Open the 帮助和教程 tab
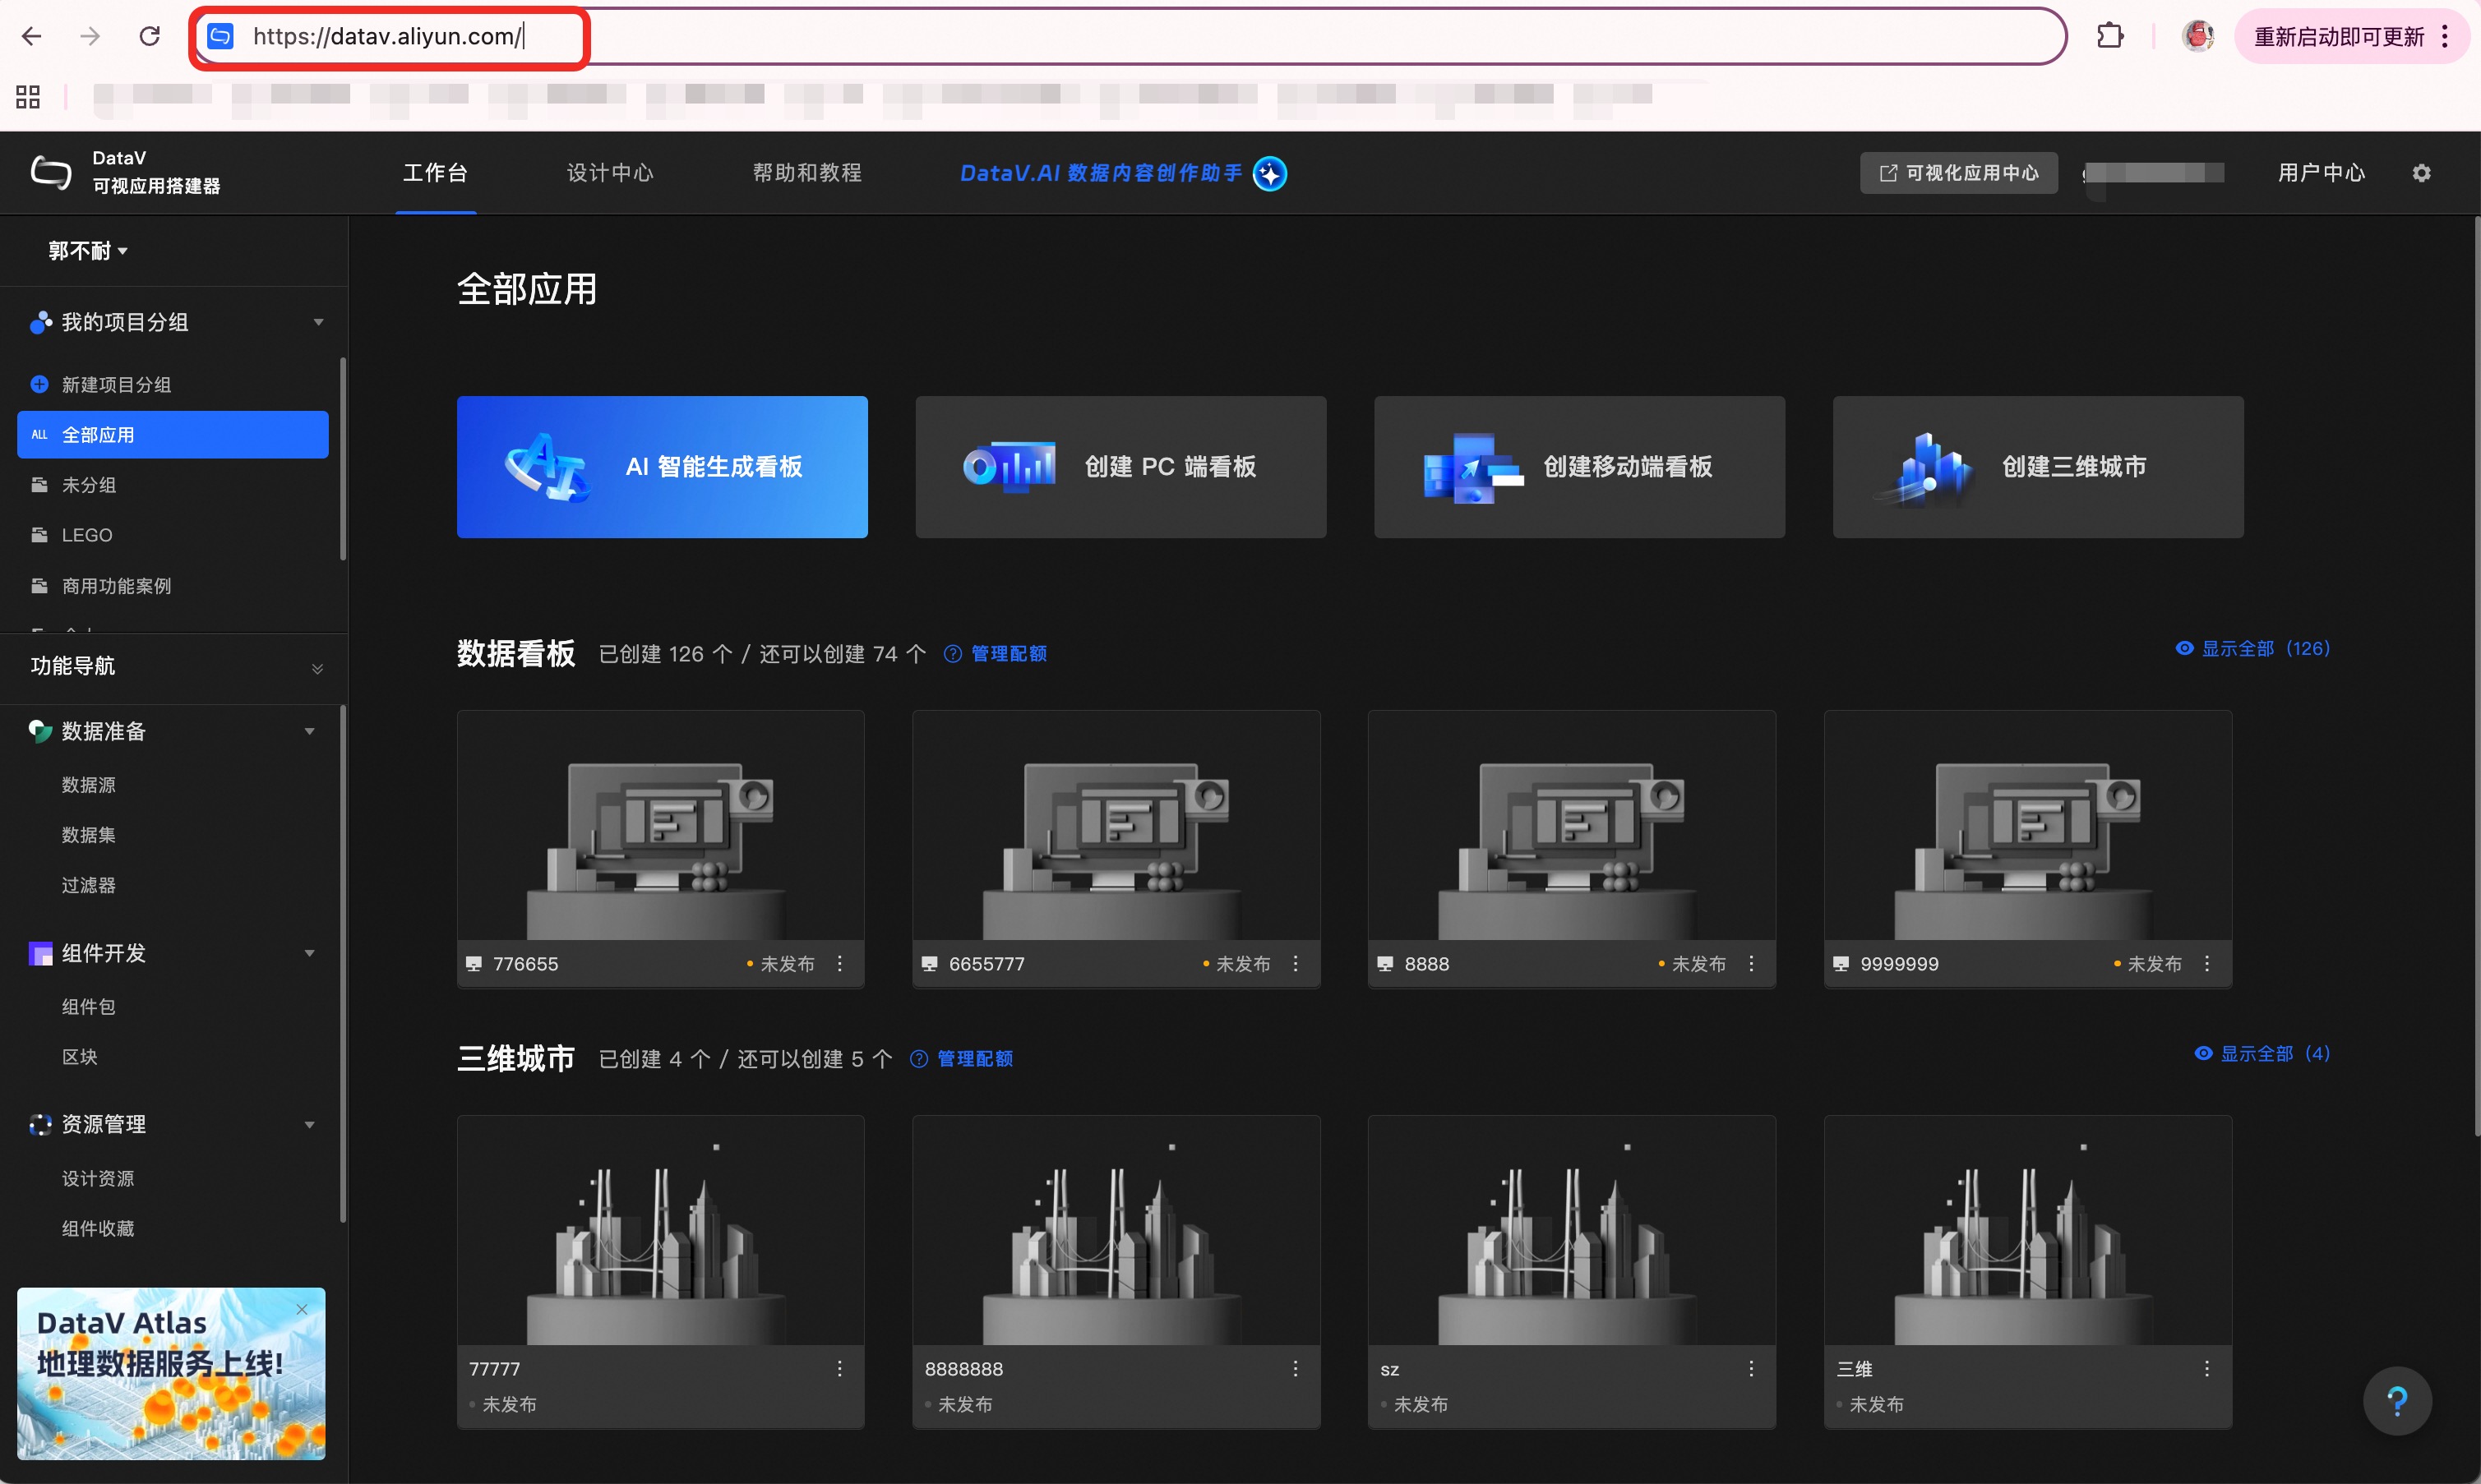This screenshot has width=2481, height=1484. (806, 173)
